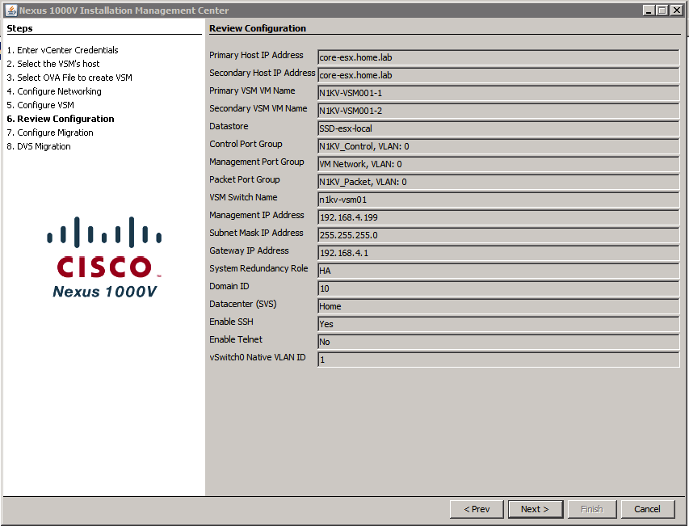Click the Cisco Nexus 1000V logo

click(x=104, y=258)
